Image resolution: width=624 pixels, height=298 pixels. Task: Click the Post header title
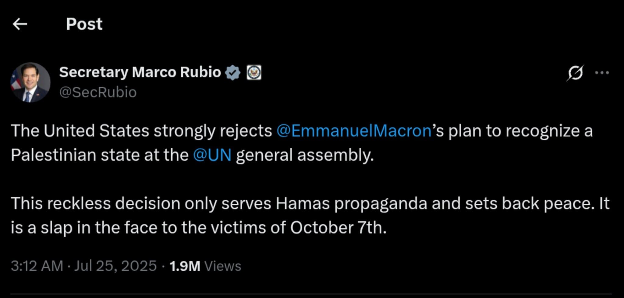point(84,24)
